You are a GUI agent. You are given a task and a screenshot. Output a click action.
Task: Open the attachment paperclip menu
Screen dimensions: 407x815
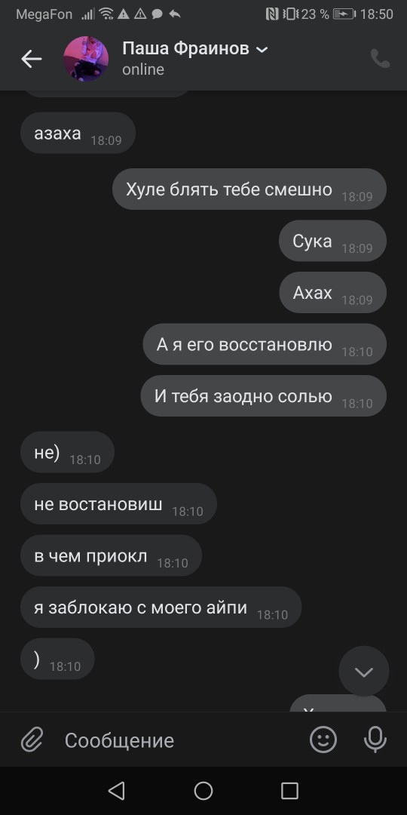pyautogui.click(x=32, y=739)
